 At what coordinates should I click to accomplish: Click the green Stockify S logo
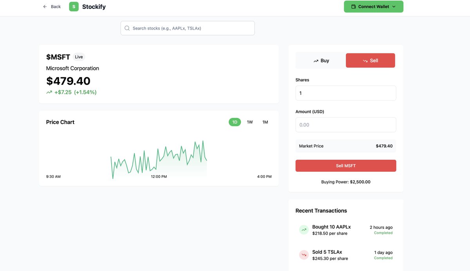(x=74, y=7)
